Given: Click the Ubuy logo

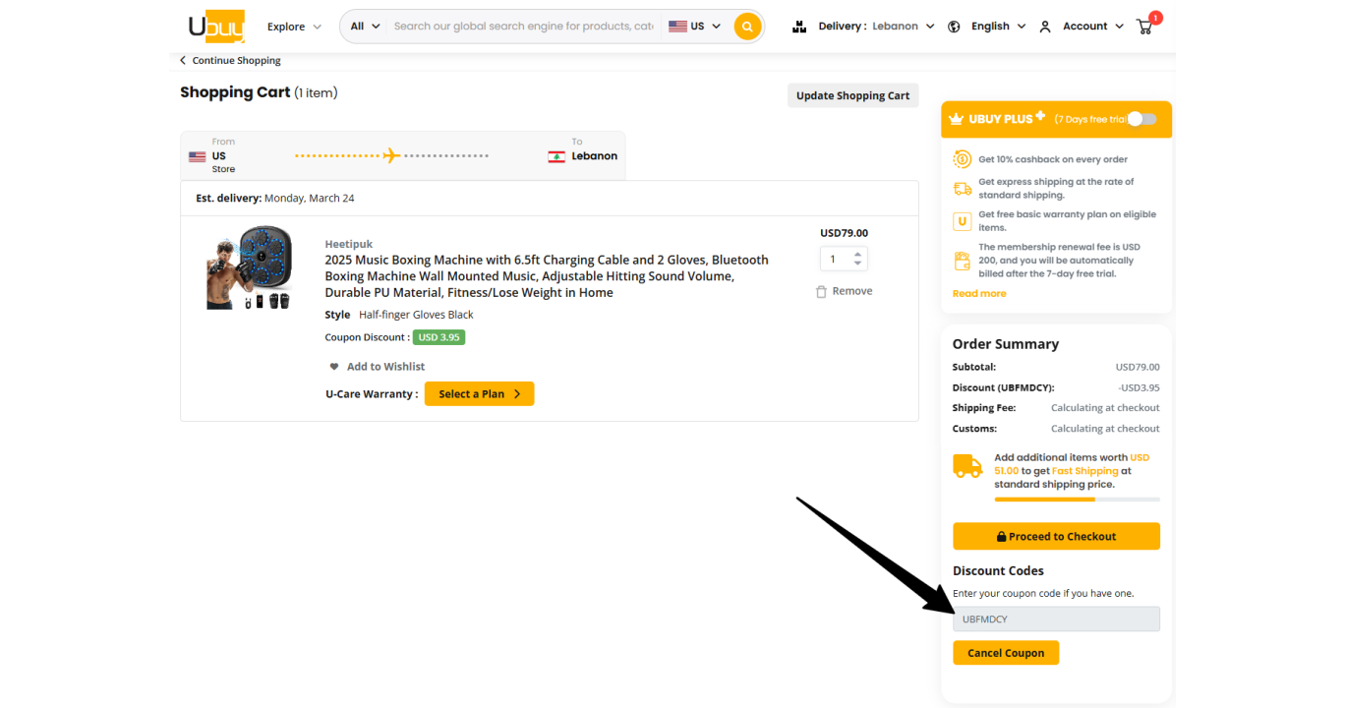Looking at the screenshot, I should point(216,27).
